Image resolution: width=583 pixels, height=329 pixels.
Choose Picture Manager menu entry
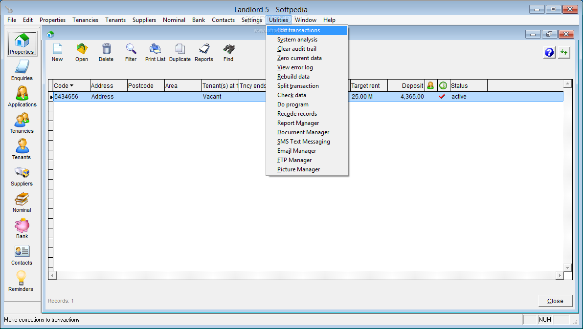307,169
